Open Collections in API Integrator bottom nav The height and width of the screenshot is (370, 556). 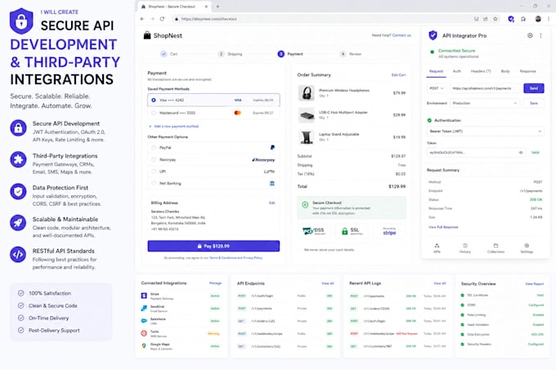[x=495, y=247]
